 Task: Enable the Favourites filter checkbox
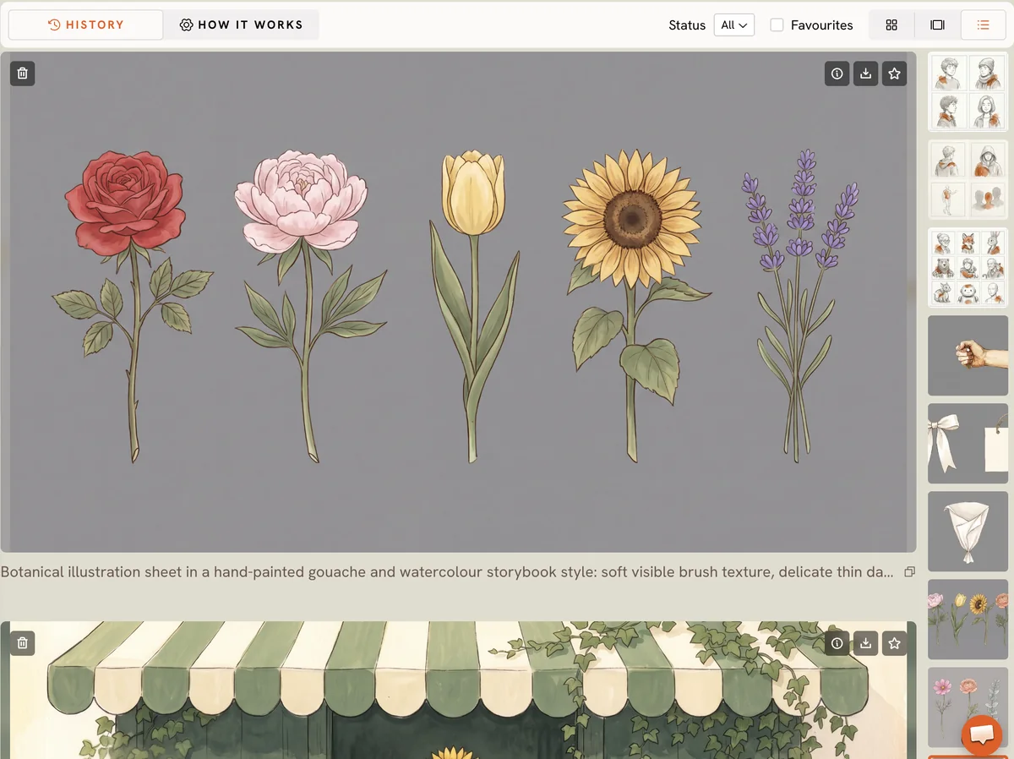coord(777,25)
